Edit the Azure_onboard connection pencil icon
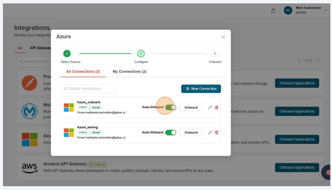This screenshot has width=332, height=190. pyautogui.click(x=210, y=107)
